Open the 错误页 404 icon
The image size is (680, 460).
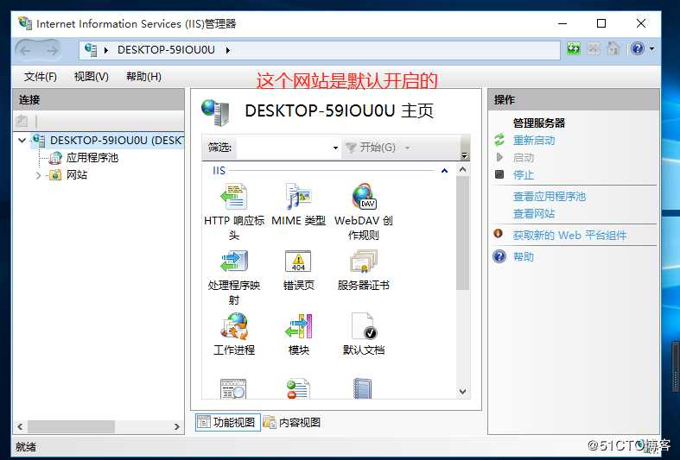[298, 262]
